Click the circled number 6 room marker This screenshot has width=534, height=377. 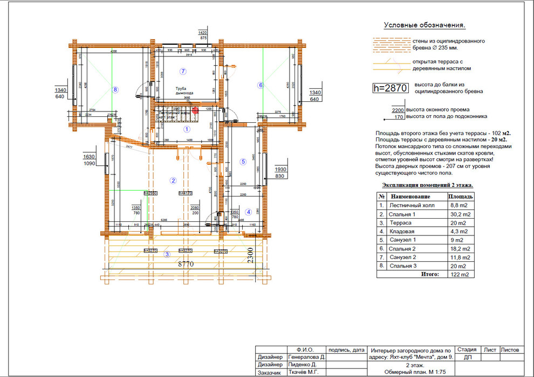(x=260, y=85)
